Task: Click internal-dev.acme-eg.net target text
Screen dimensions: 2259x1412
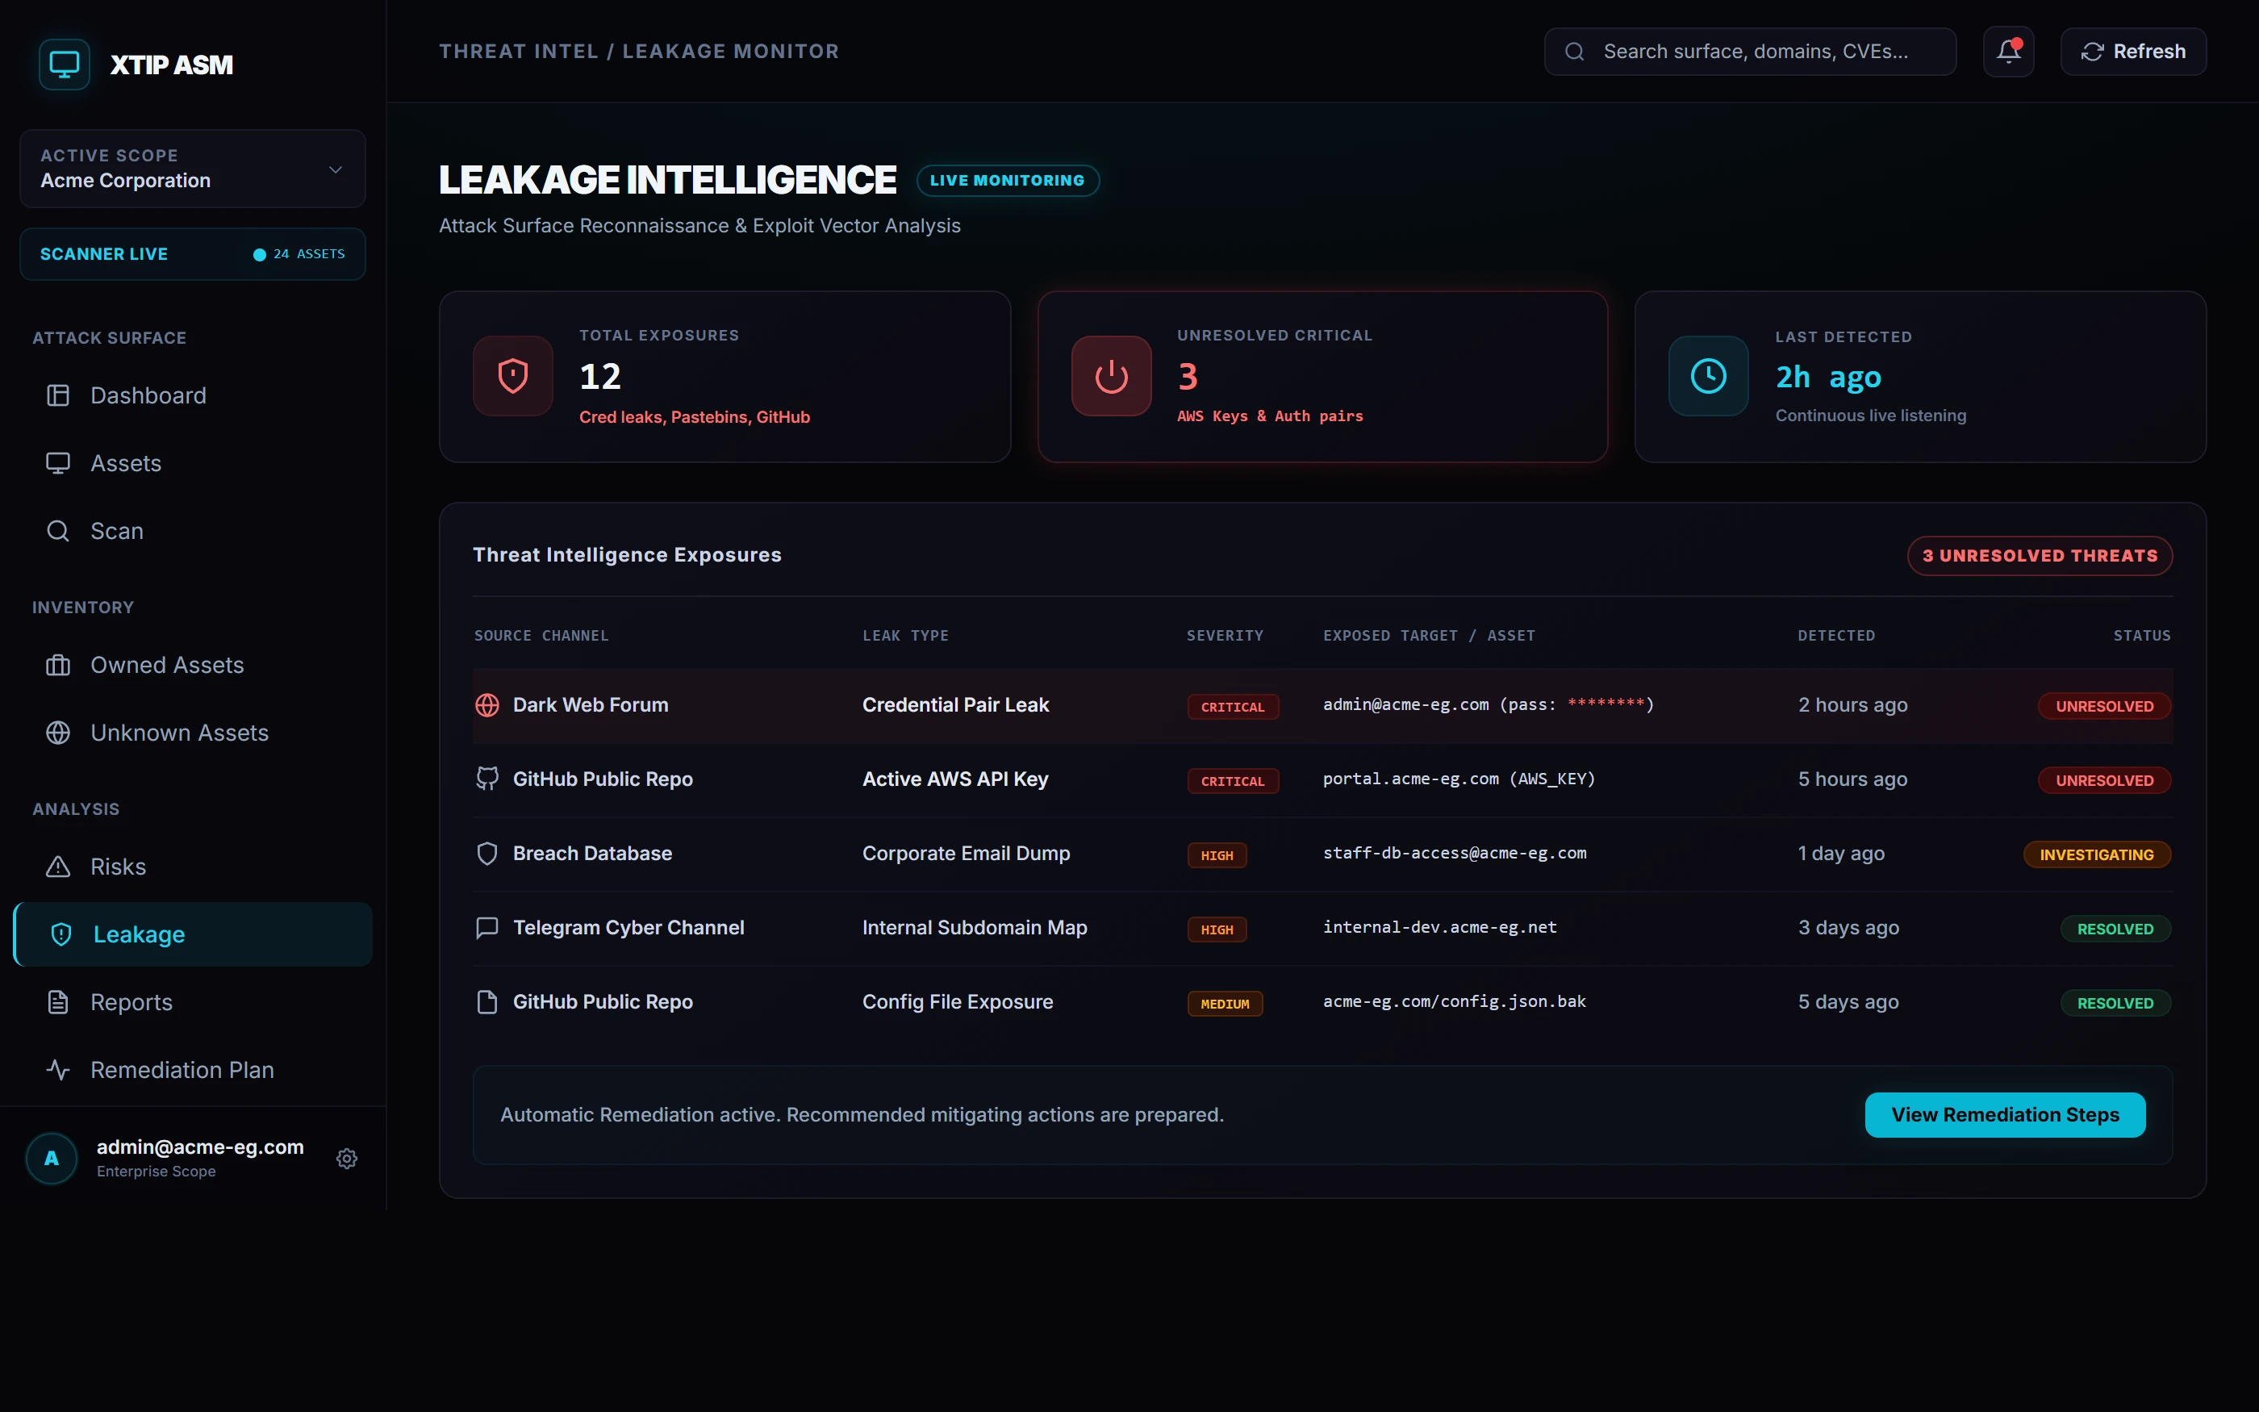Action: [1439, 927]
